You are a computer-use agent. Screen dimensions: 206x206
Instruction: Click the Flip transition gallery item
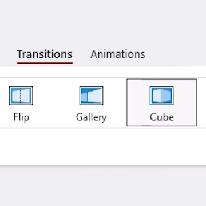click(21, 103)
